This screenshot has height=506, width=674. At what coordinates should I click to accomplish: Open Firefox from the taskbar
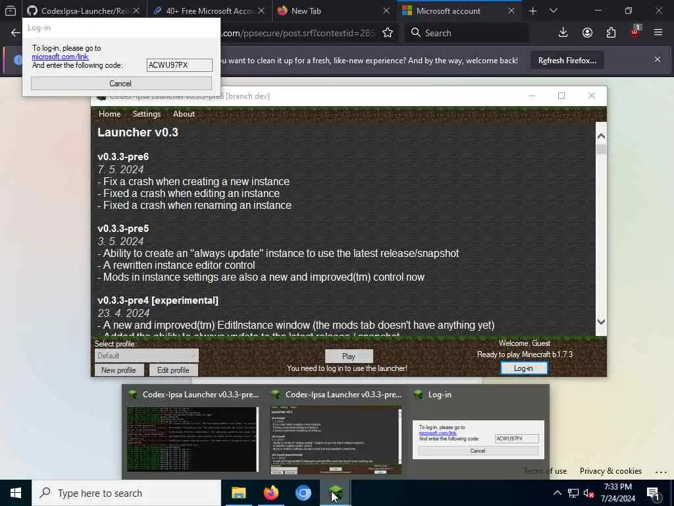pos(271,493)
